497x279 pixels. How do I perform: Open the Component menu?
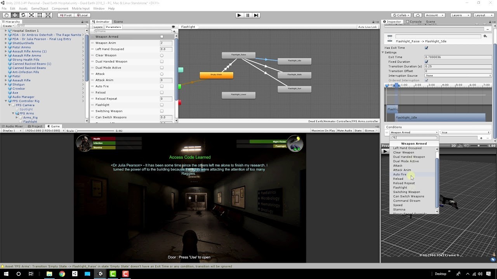pyautogui.click(x=60, y=9)
